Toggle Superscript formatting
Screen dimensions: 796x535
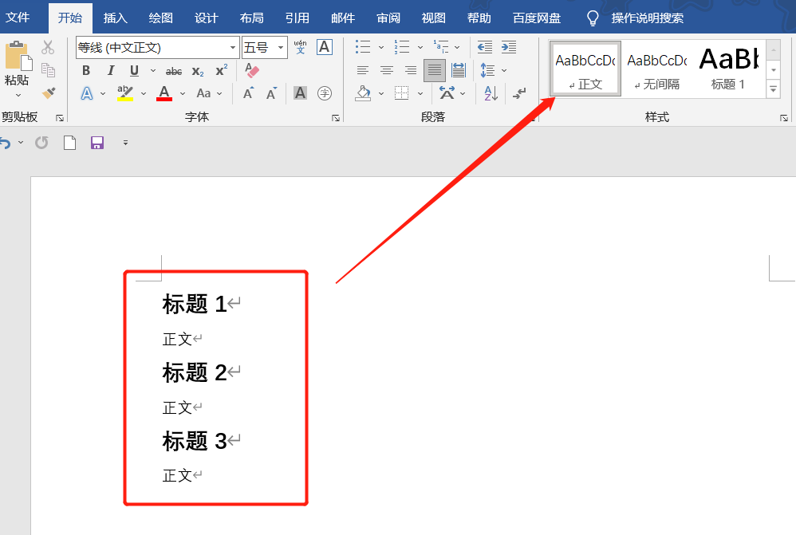pyautogui.click(x=222, y=70)
